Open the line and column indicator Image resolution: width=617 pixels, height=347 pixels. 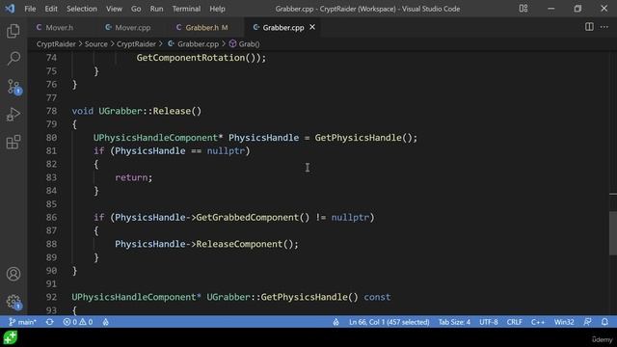pyautogui.click(x=389, y=322)
